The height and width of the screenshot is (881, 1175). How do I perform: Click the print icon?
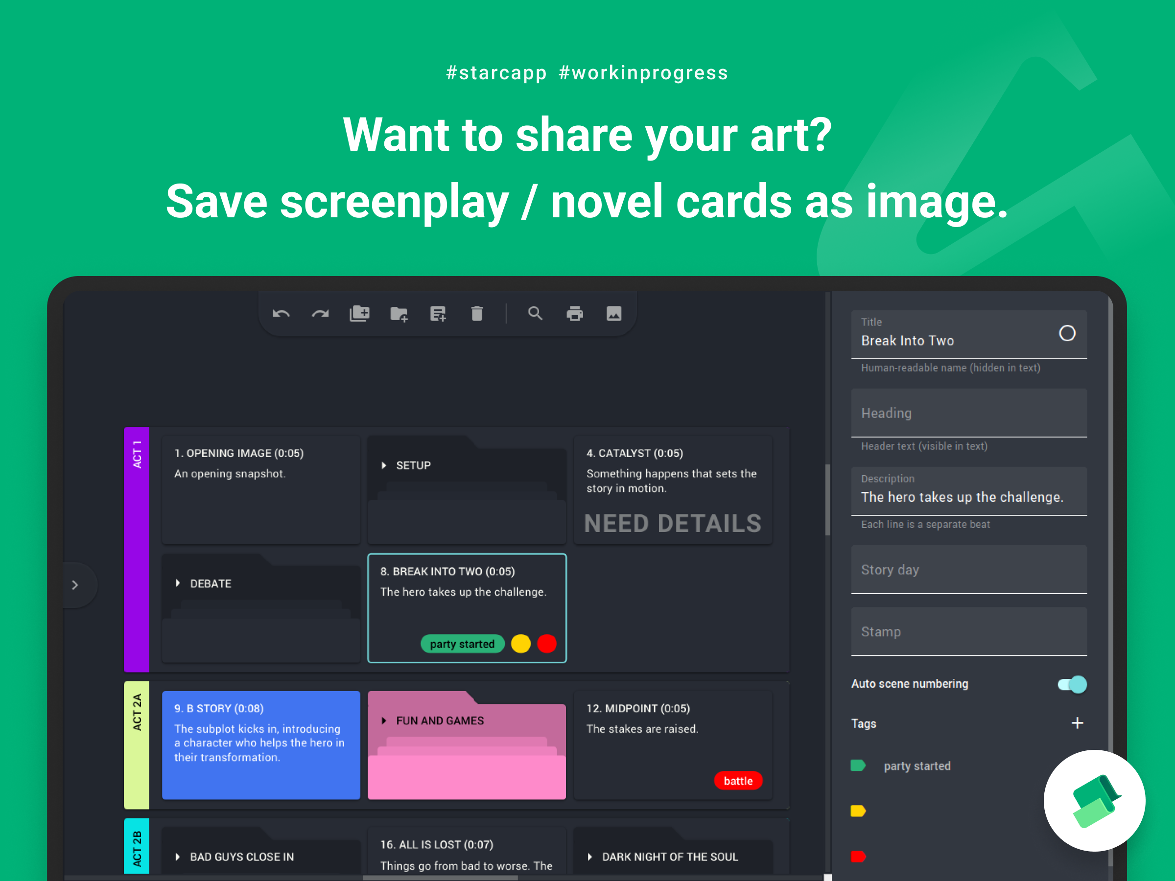pos(575,314)
